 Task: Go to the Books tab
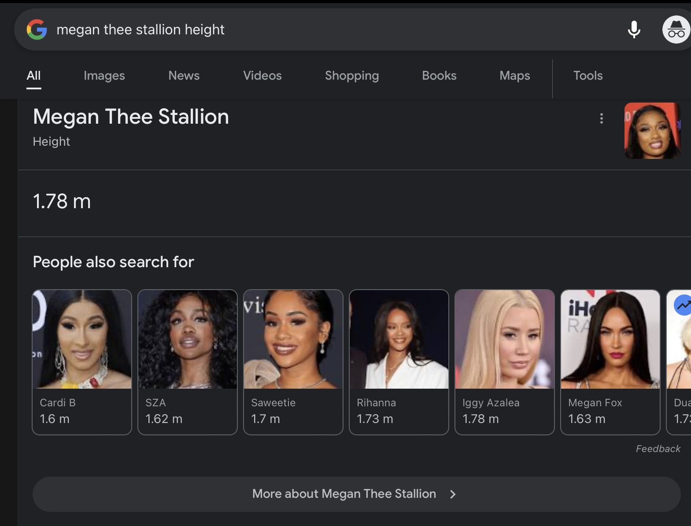(439, 76)
